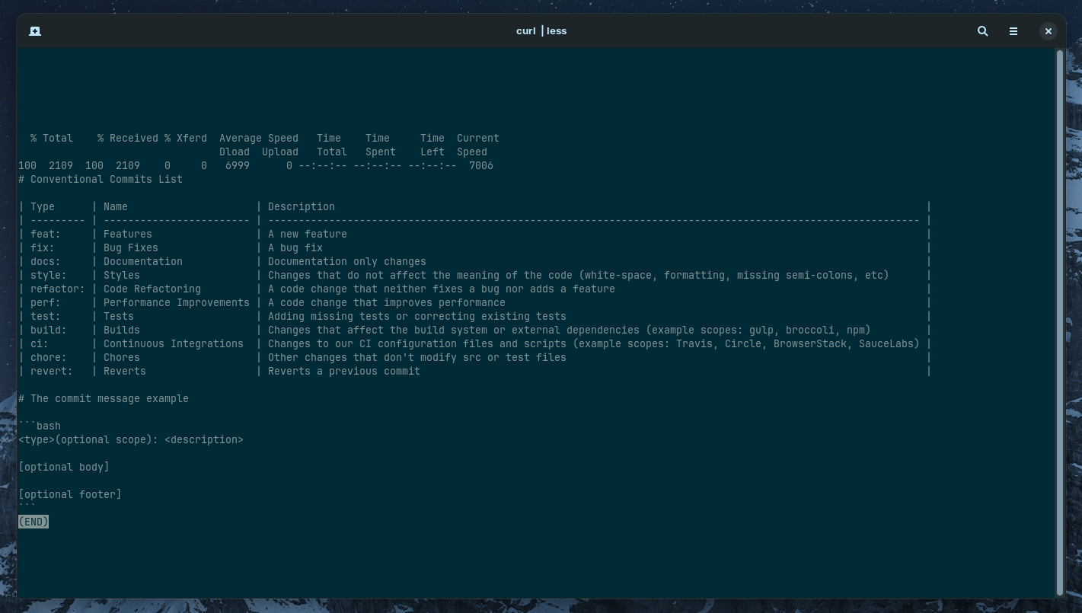Click the curl 'Average Speed' header
This screenshot has height=613, width=1082.
(259, 139)
